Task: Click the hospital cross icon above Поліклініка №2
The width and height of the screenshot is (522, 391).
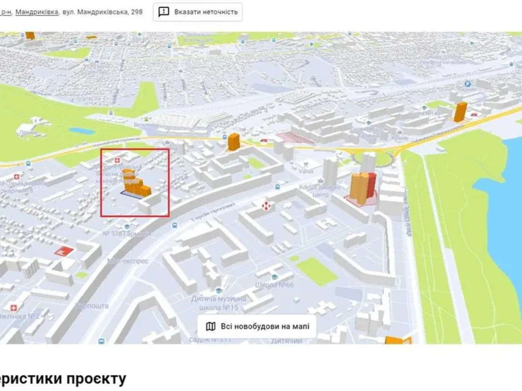Action: click(x=13, y=307)
